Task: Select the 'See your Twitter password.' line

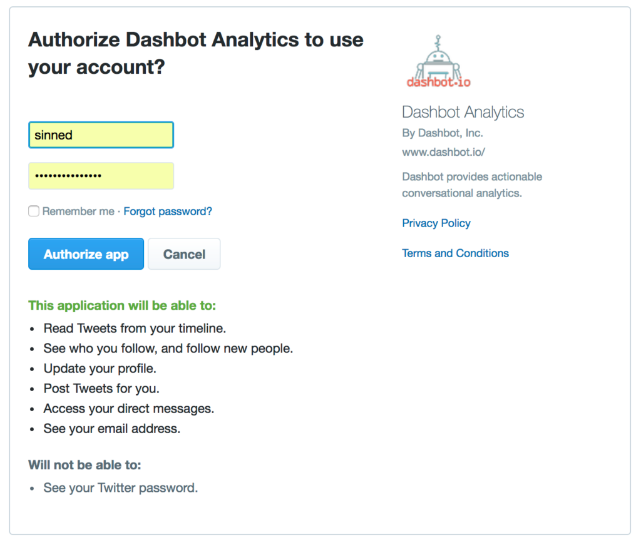Action: coord(121,488)
